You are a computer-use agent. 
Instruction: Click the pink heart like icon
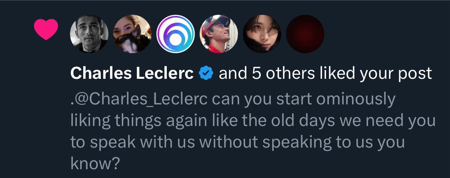46,30
